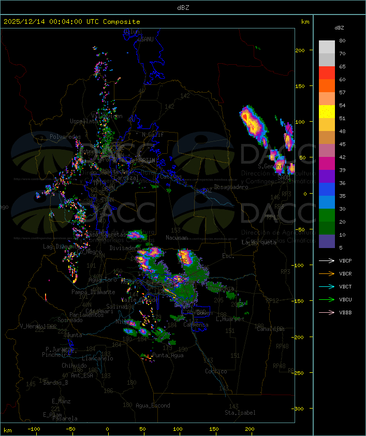This screenshot has width=366, height=436.
Task: Click the L.Huarpes map label
Action: pyautogui.click(x=230, y=319)
